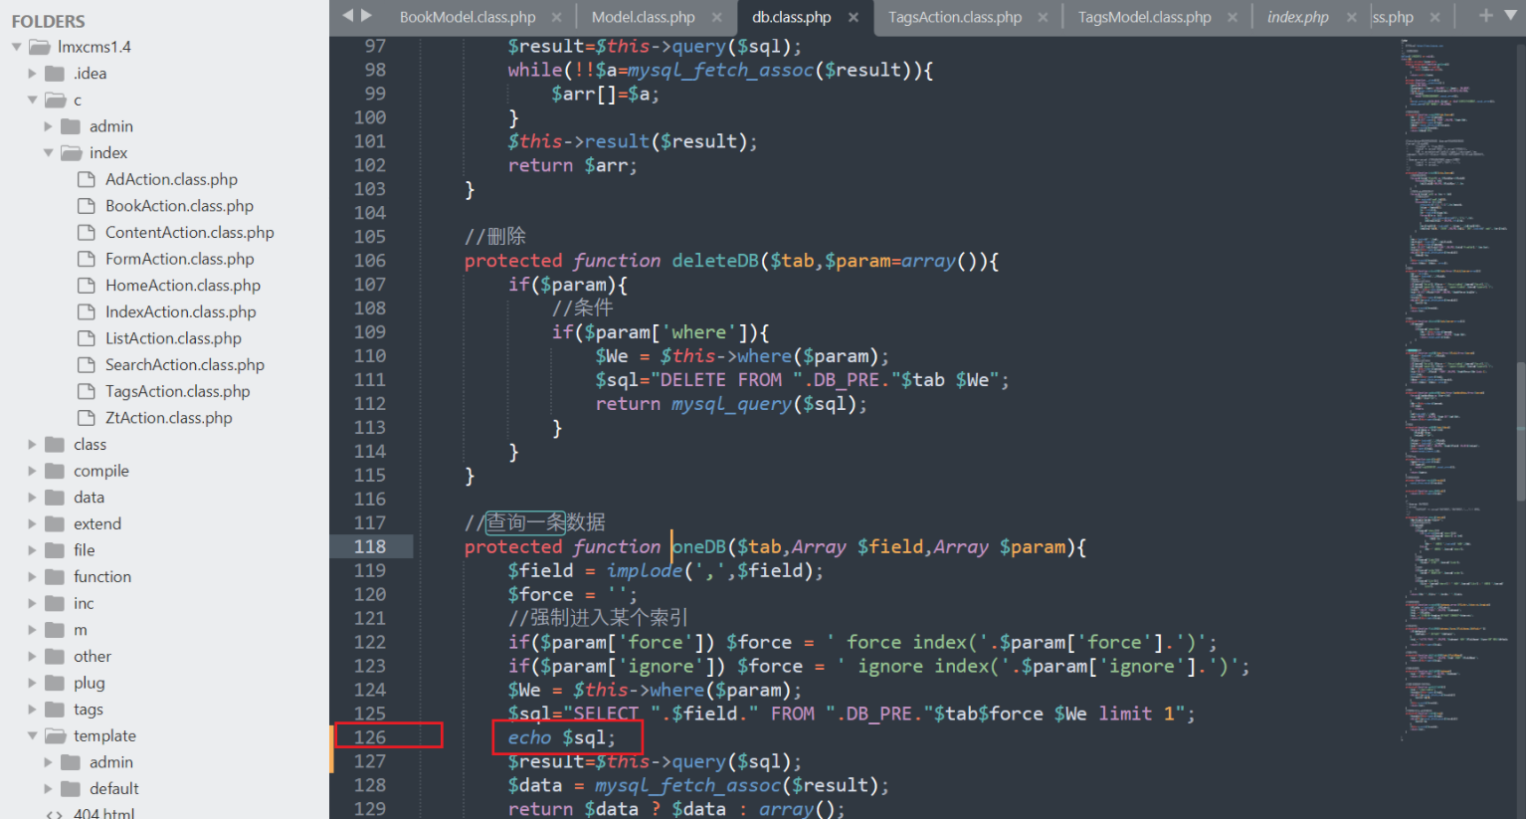1526x819 pixels.
Task: Open TagsAction.class.php in sidebar
Action: click(177, 391)
